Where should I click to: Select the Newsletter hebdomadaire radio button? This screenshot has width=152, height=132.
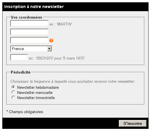click(x=13, y=87)
